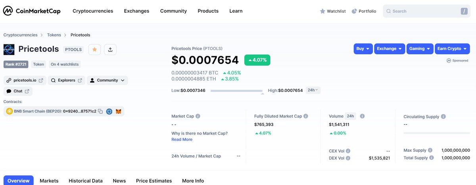
Task: Change the 24h low/high range dropdown
Action: [x=313, y=90]
